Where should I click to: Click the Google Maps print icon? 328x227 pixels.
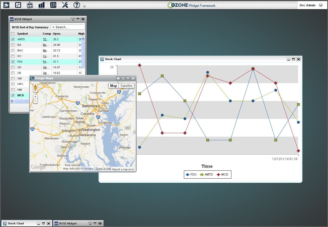tap(118, 78)
